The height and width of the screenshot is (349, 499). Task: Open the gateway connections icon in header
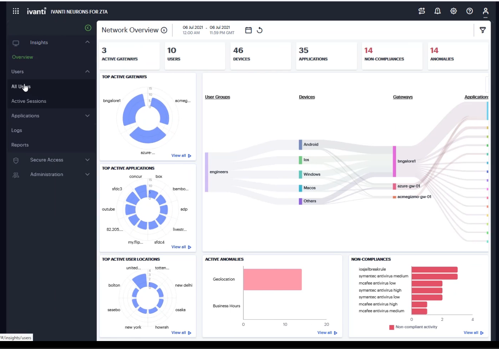[x=422, y=11]
